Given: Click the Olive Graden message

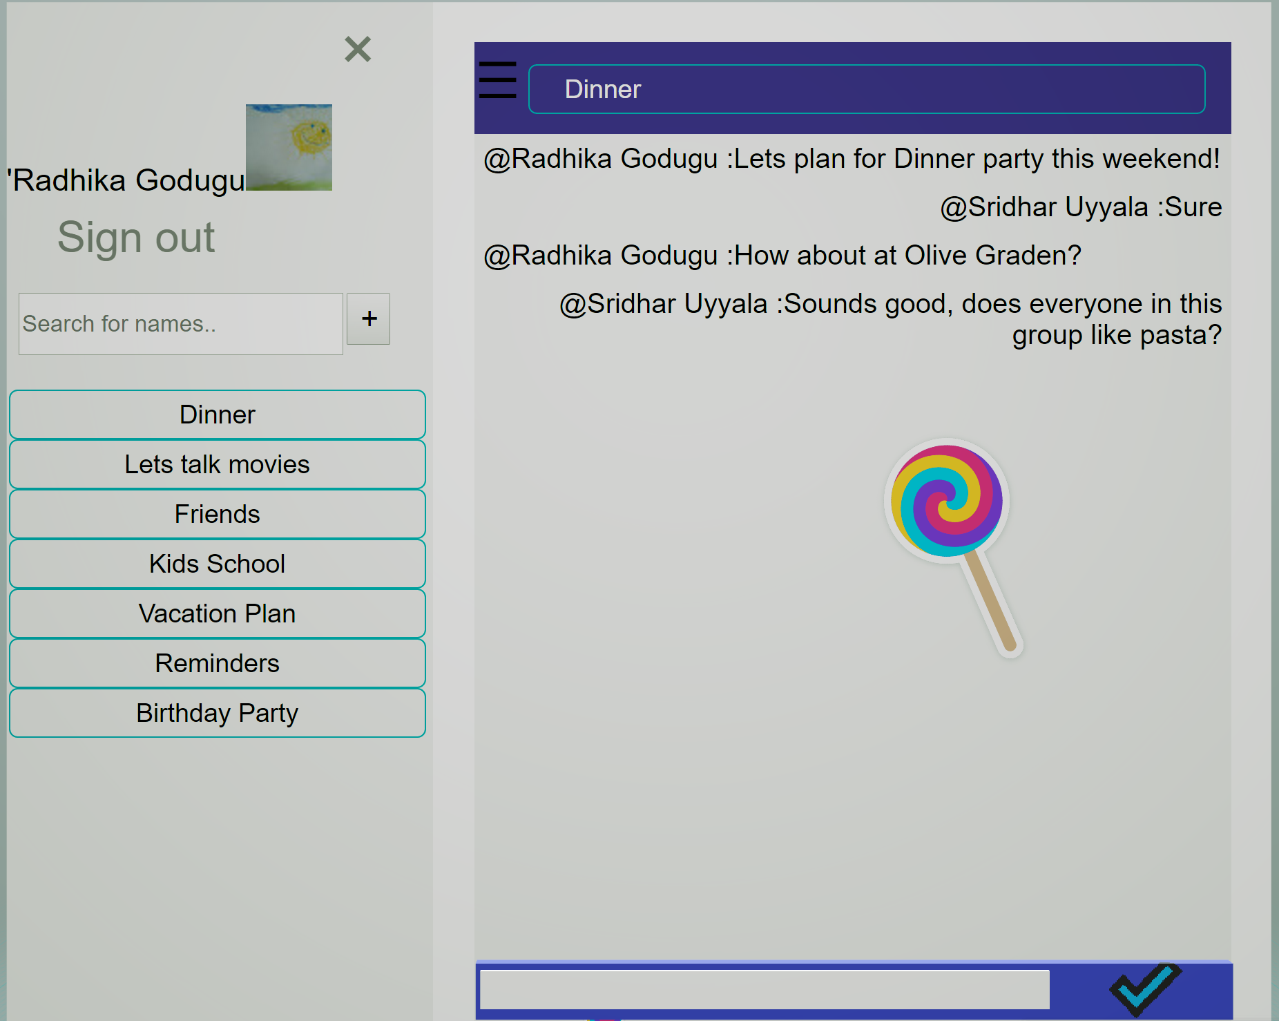Looking at the screenshot, I should (782, 256).
